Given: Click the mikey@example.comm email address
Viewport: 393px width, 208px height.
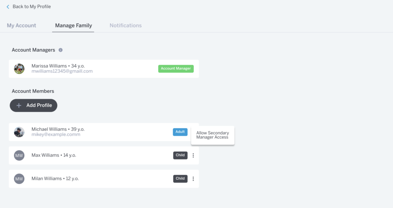Looking at the screenshot, I should click(56, 135).
